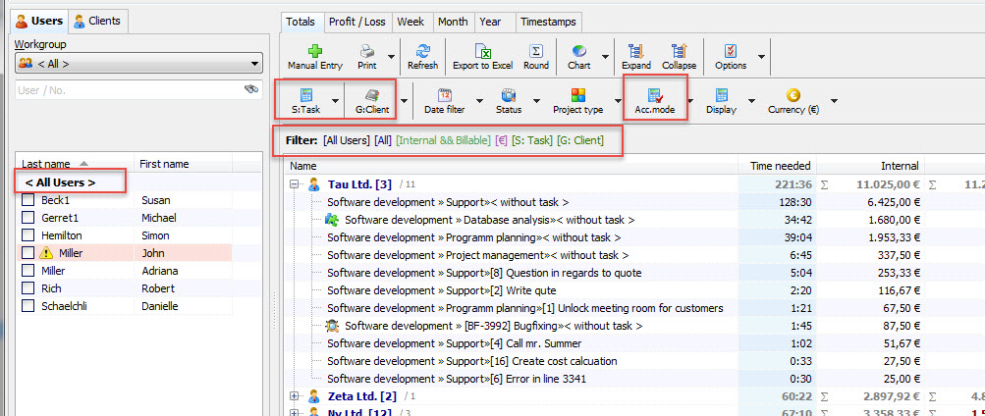Tick the checkbox next to Hemilton Simon
The image size is (985, 416).
[28, 235]
